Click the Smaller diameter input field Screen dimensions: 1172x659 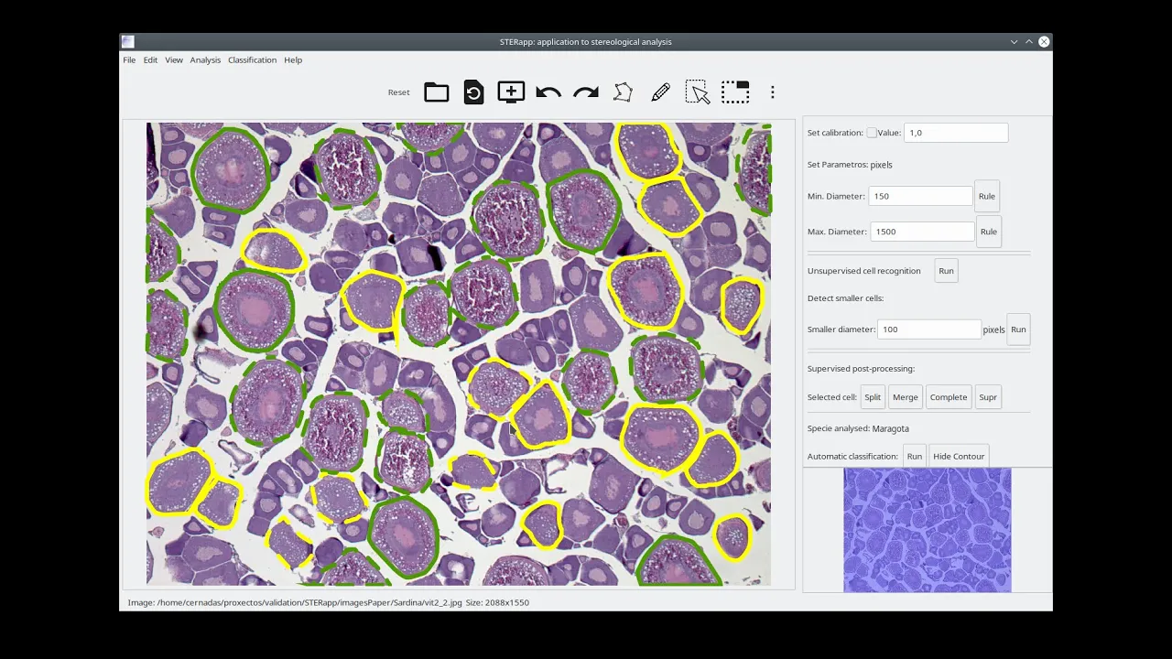[929, 329]
